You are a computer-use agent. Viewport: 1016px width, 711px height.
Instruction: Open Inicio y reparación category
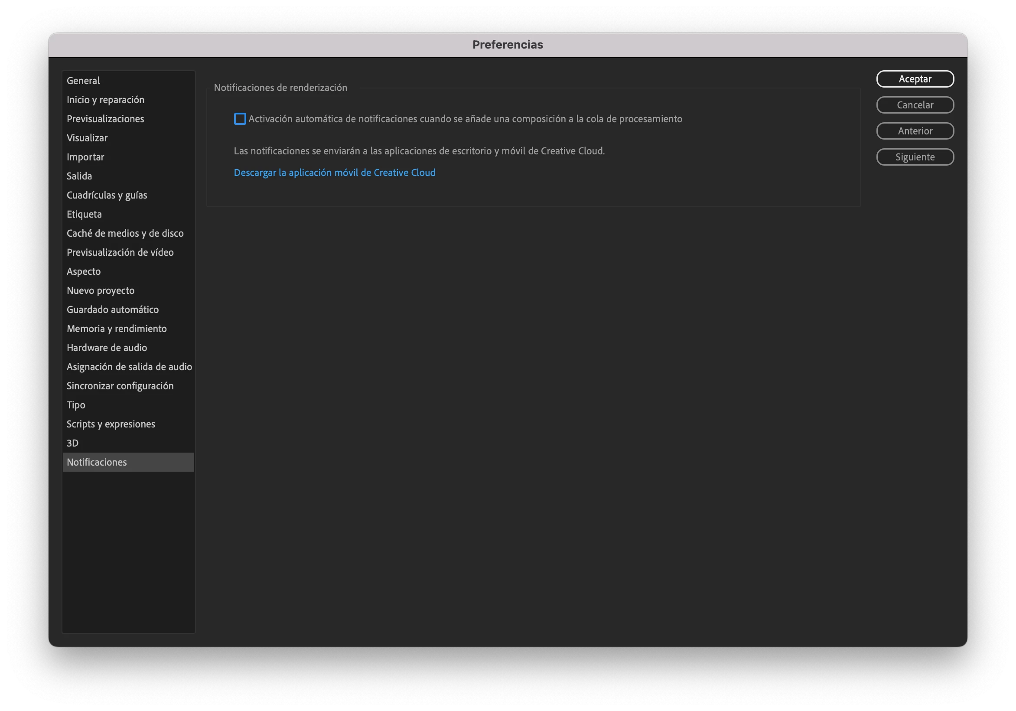click(105, 100)
